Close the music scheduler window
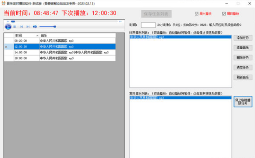 pyautogui.click(x=250, y=3)
